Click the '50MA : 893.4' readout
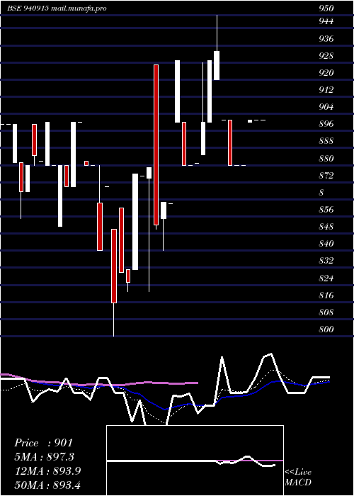Image resolution: width=354 pixels, height=496 pixels. 49,485
